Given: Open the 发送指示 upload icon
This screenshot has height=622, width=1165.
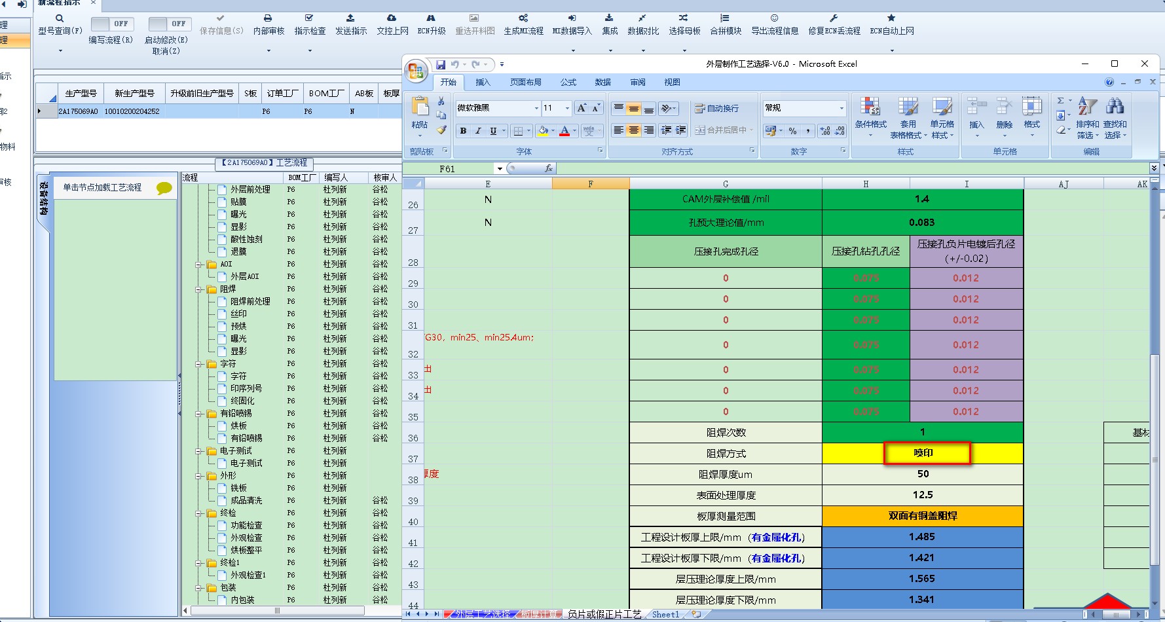Looking at the screenshot, I should (x=350, y=18).
